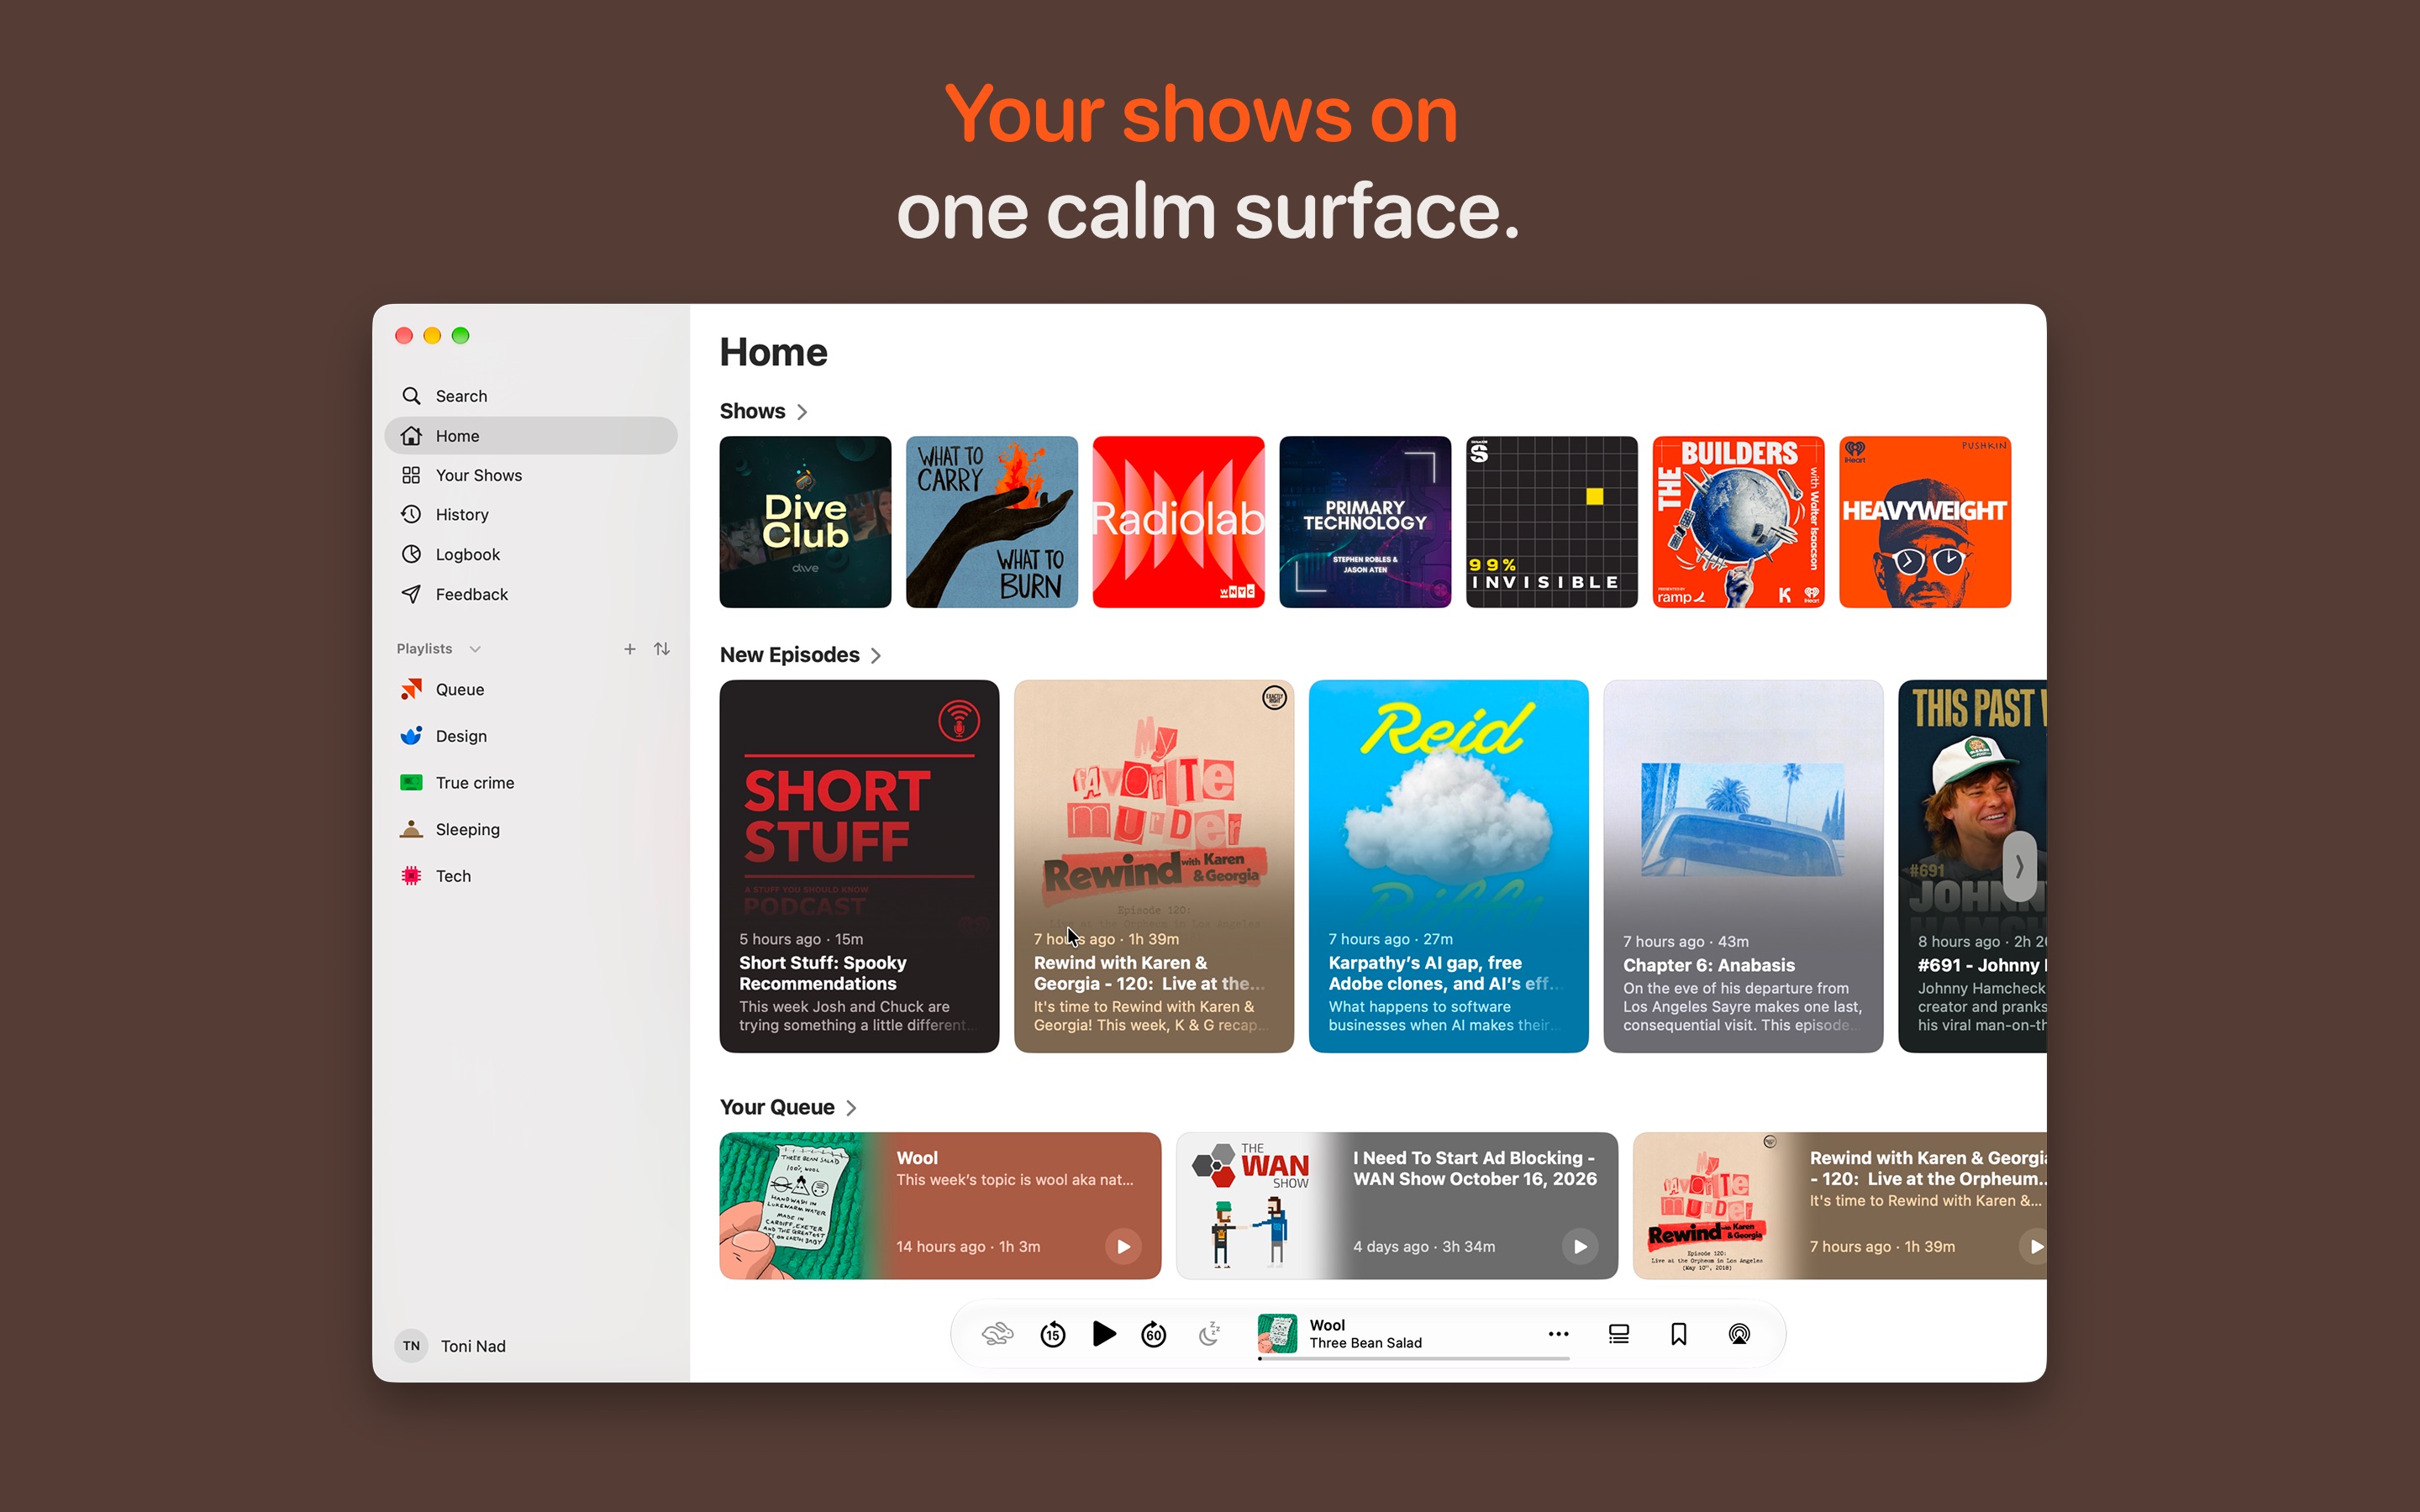This screenshot has width=2420, height=1512.
Task: Open the Tech playlist
Action: click(x=530, y=876)
